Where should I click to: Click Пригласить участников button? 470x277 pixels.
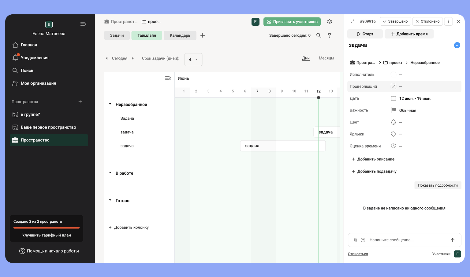coord(292,22)
